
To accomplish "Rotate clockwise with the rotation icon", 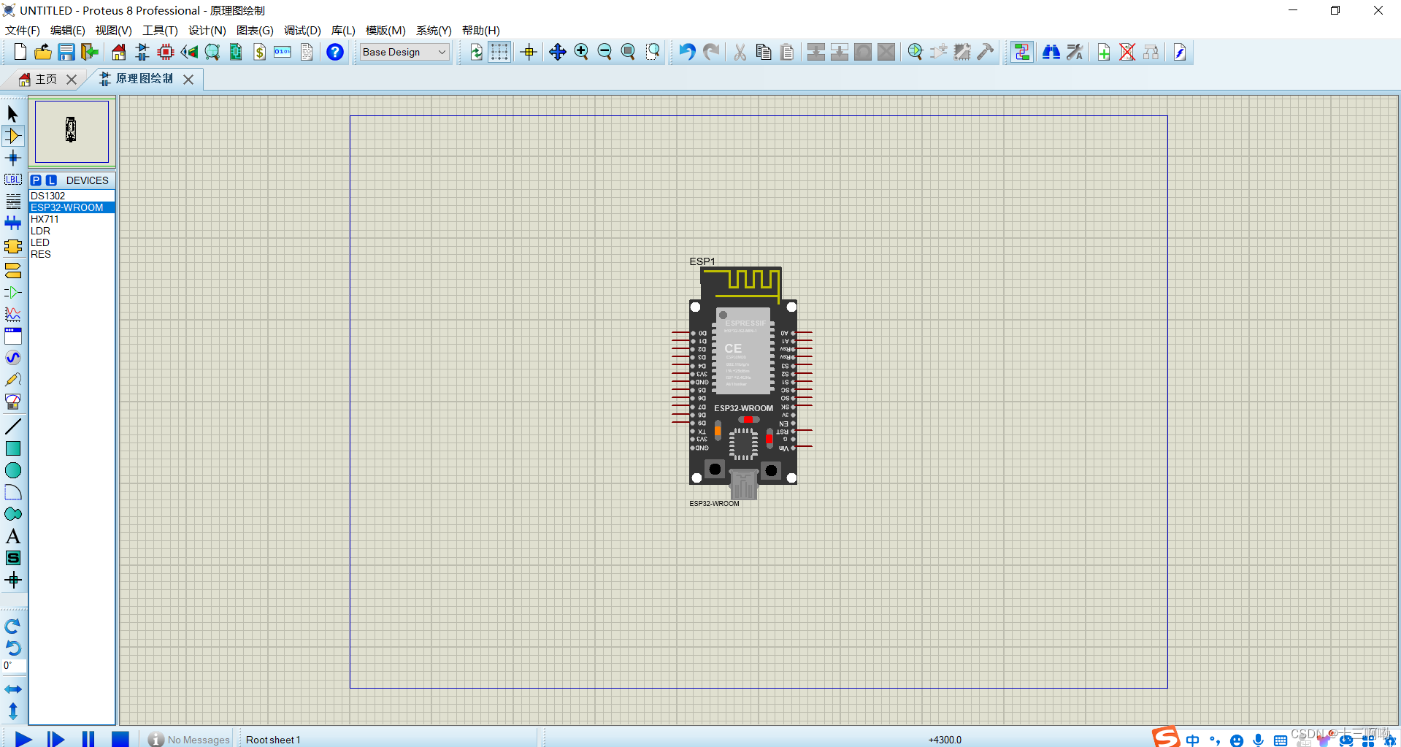I will (13, 627).
